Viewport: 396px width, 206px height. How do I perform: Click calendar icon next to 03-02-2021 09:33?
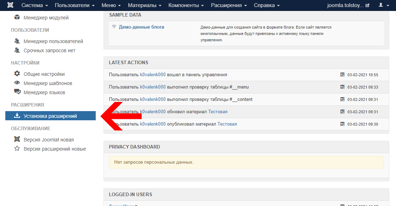342,87
